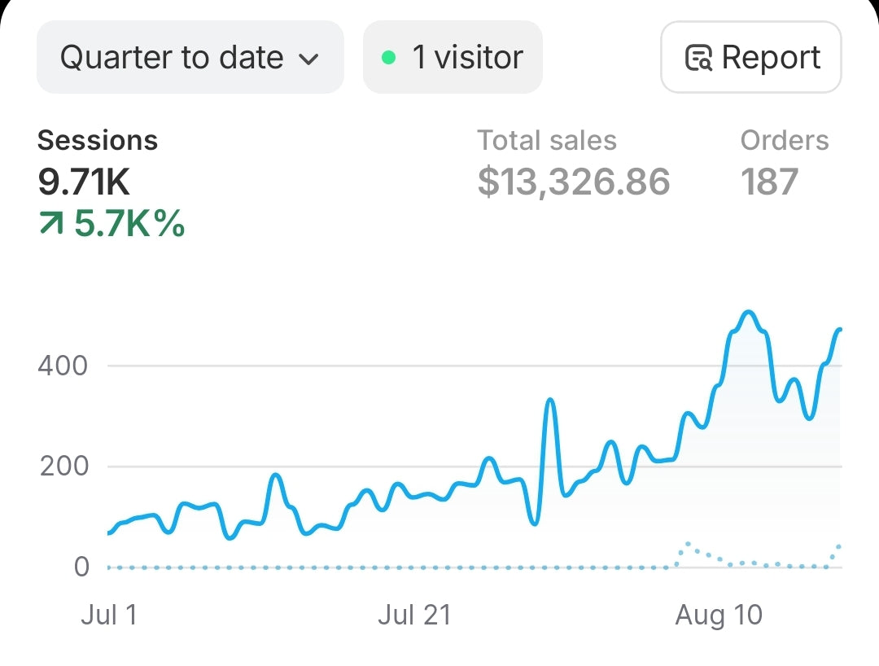879x666 pixels.
Task: Click the Report magnifier icon
Action: (x=699, y=59)
